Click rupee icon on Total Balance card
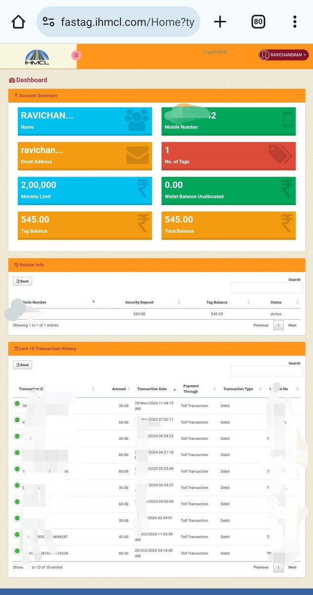The height and width of the screenshot is (595, 313). [286, 223]
